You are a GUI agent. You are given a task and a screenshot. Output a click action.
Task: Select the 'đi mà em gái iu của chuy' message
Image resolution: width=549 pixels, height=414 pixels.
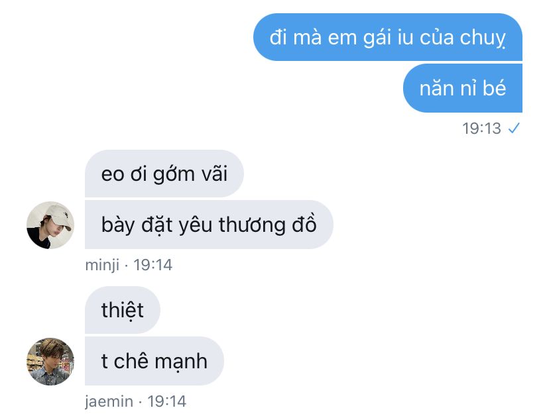(388, 37)
